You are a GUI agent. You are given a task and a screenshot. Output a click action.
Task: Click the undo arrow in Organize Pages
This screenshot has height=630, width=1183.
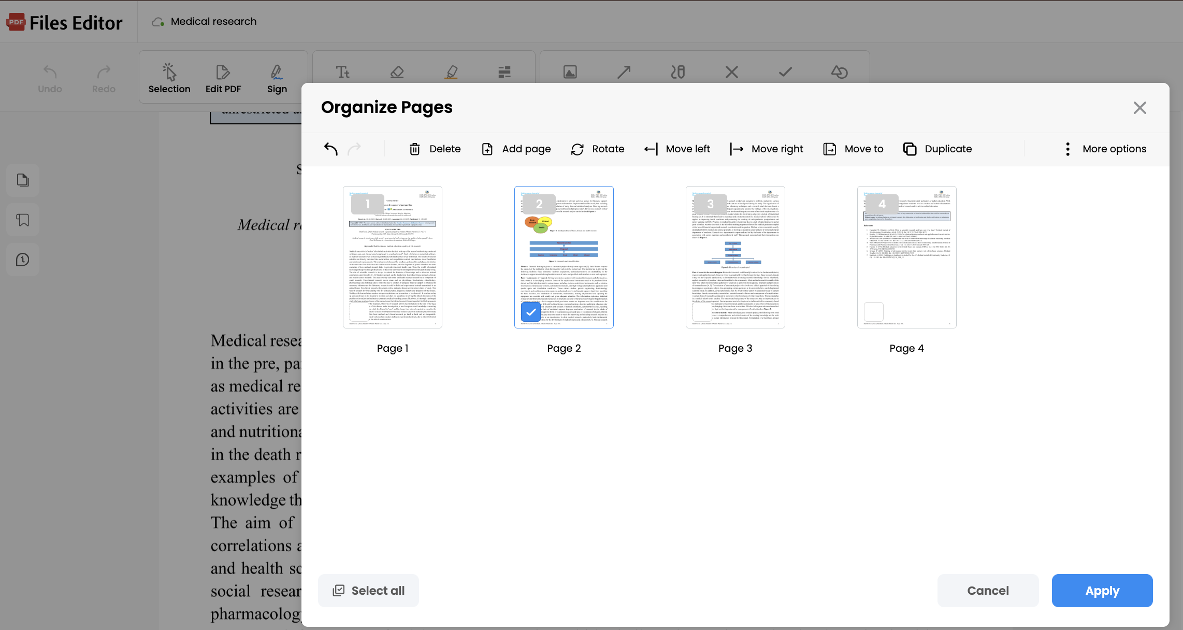click(331, 149)
